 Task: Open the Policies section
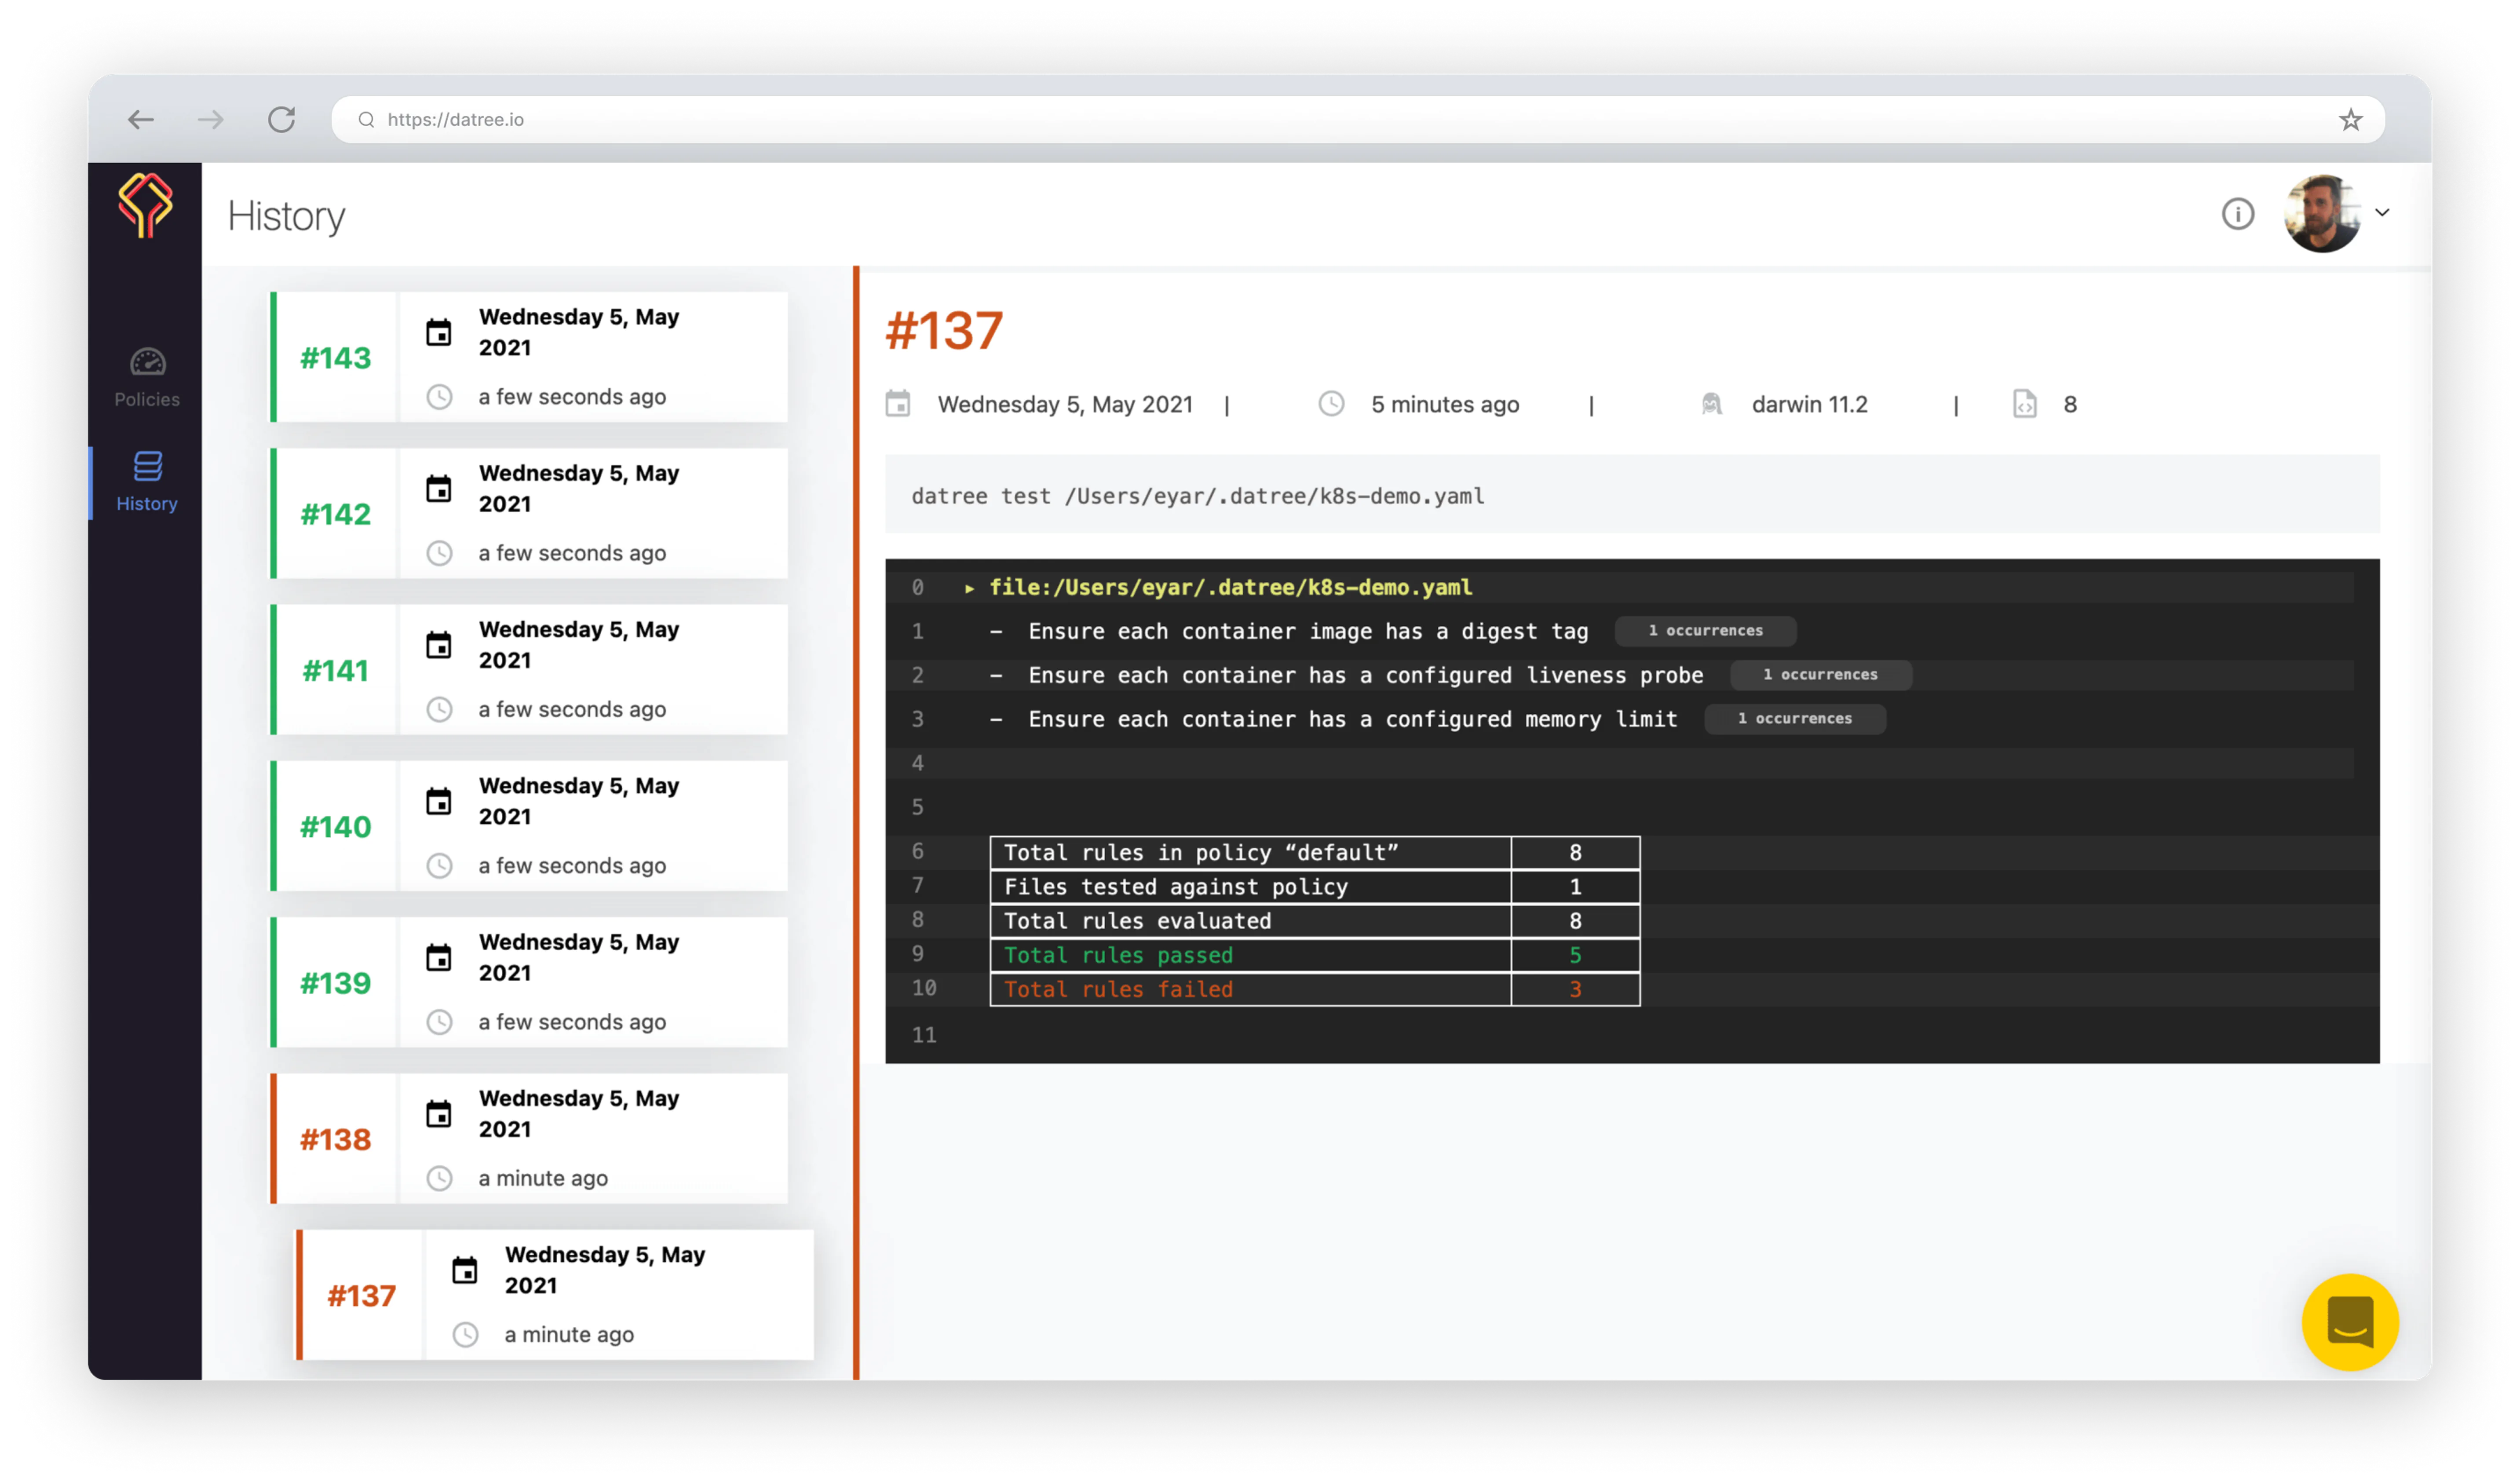pyautogui.click(x=147, y=378)
